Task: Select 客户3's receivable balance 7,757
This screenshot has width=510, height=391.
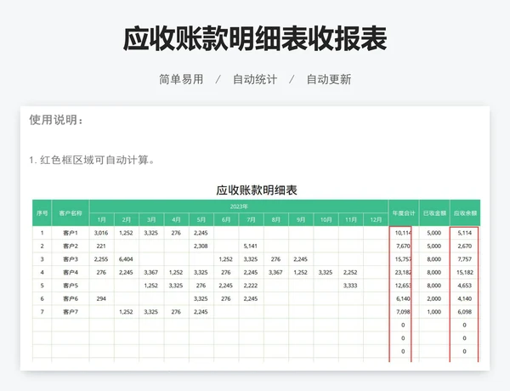Action: pyautogui.click(x=464, y=259)
